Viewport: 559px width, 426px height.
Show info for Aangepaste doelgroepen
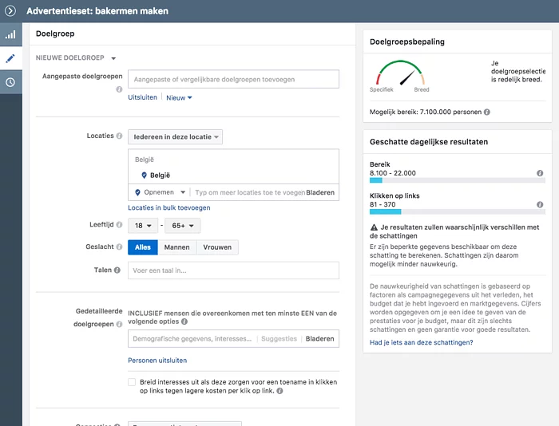pos(119,89)
